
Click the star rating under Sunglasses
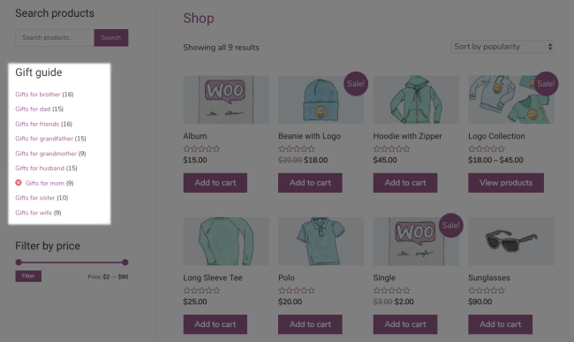click(x=487, y=291)
